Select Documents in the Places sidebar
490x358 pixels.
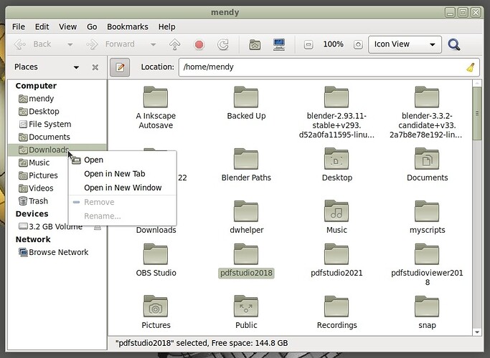pos(57,137)
